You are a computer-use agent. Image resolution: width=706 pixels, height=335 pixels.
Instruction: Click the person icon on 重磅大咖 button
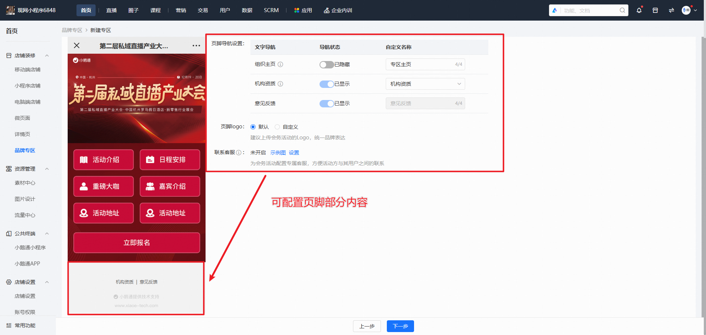tap(84, 186)
